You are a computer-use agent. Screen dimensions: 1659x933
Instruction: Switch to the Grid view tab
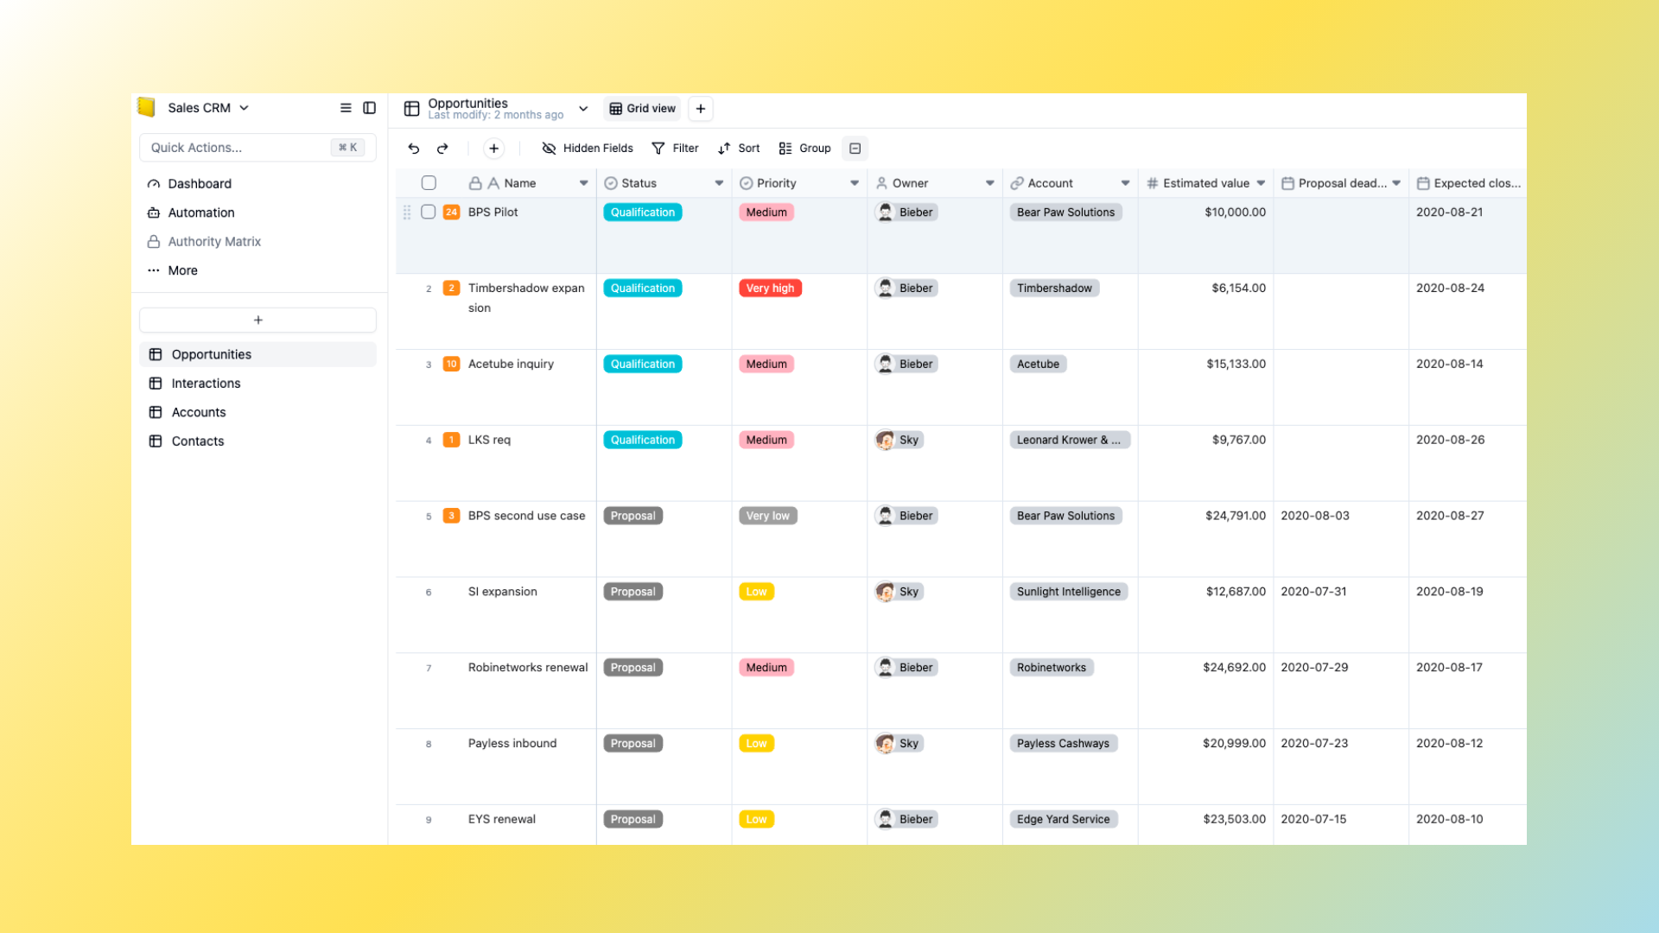(642, 109)
